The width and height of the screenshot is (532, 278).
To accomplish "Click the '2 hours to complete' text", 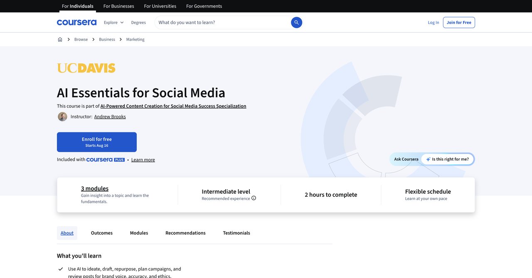I will tap(331, 195).
